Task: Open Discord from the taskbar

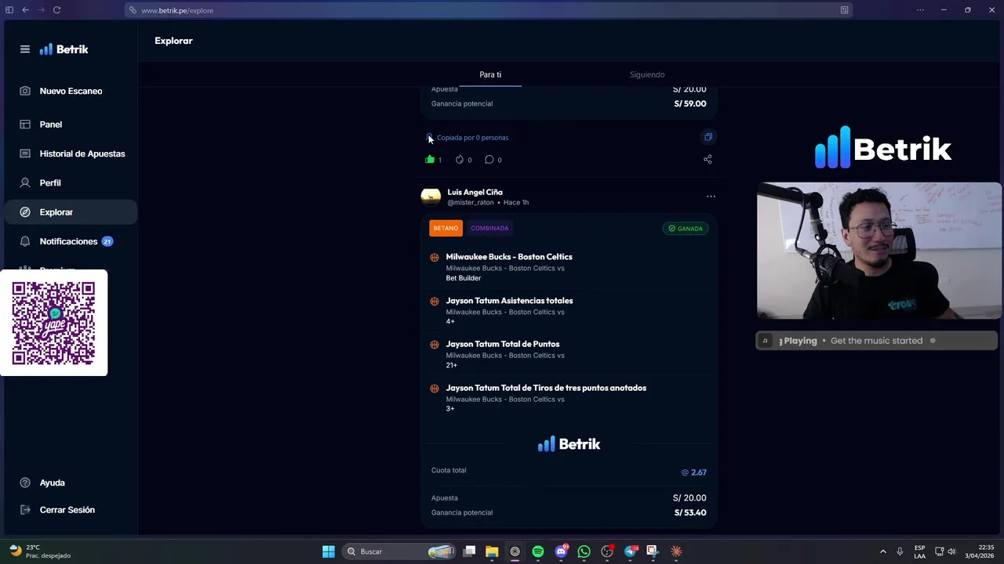Action: [561, 551]
